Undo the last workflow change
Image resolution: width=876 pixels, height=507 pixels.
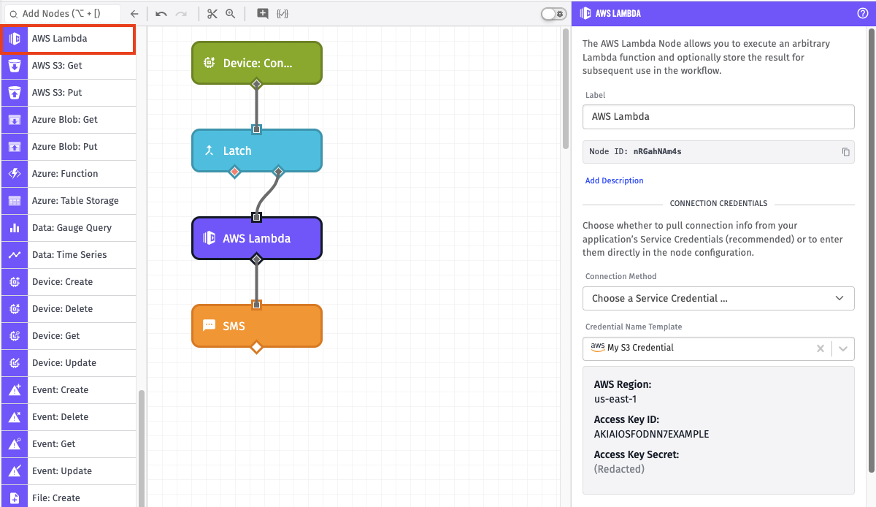point(161,13)
